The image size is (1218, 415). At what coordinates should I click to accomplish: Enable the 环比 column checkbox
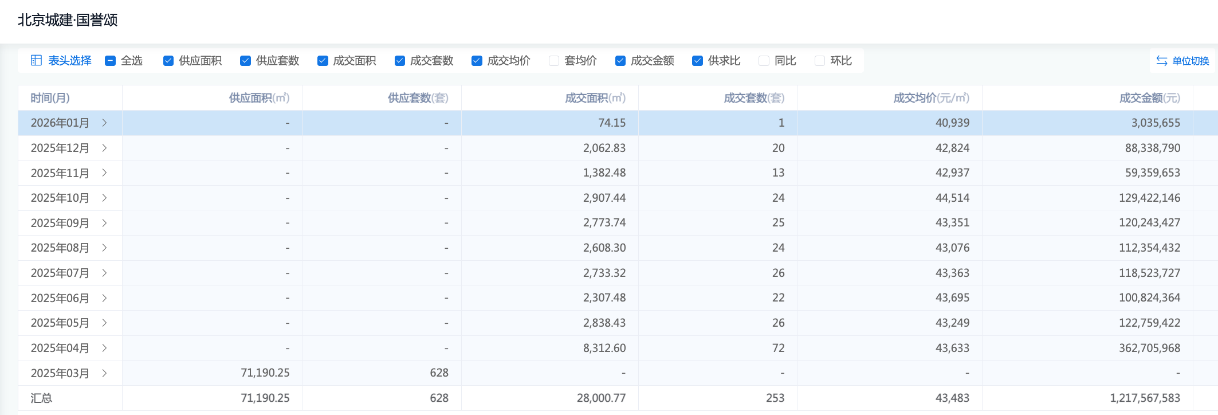[820, 61]
